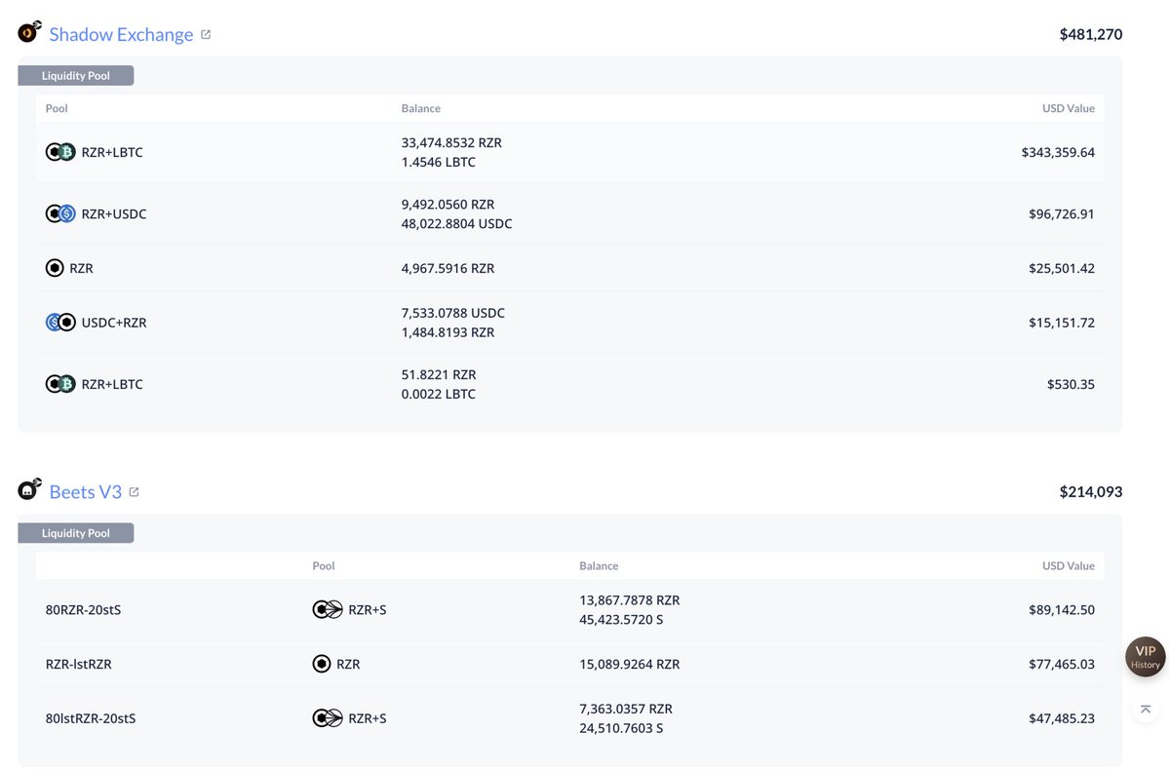Viewport: 1170px width, 770px height.
Task: Click the balance 4,967.5916 RZR
Action: coord(448,268)
